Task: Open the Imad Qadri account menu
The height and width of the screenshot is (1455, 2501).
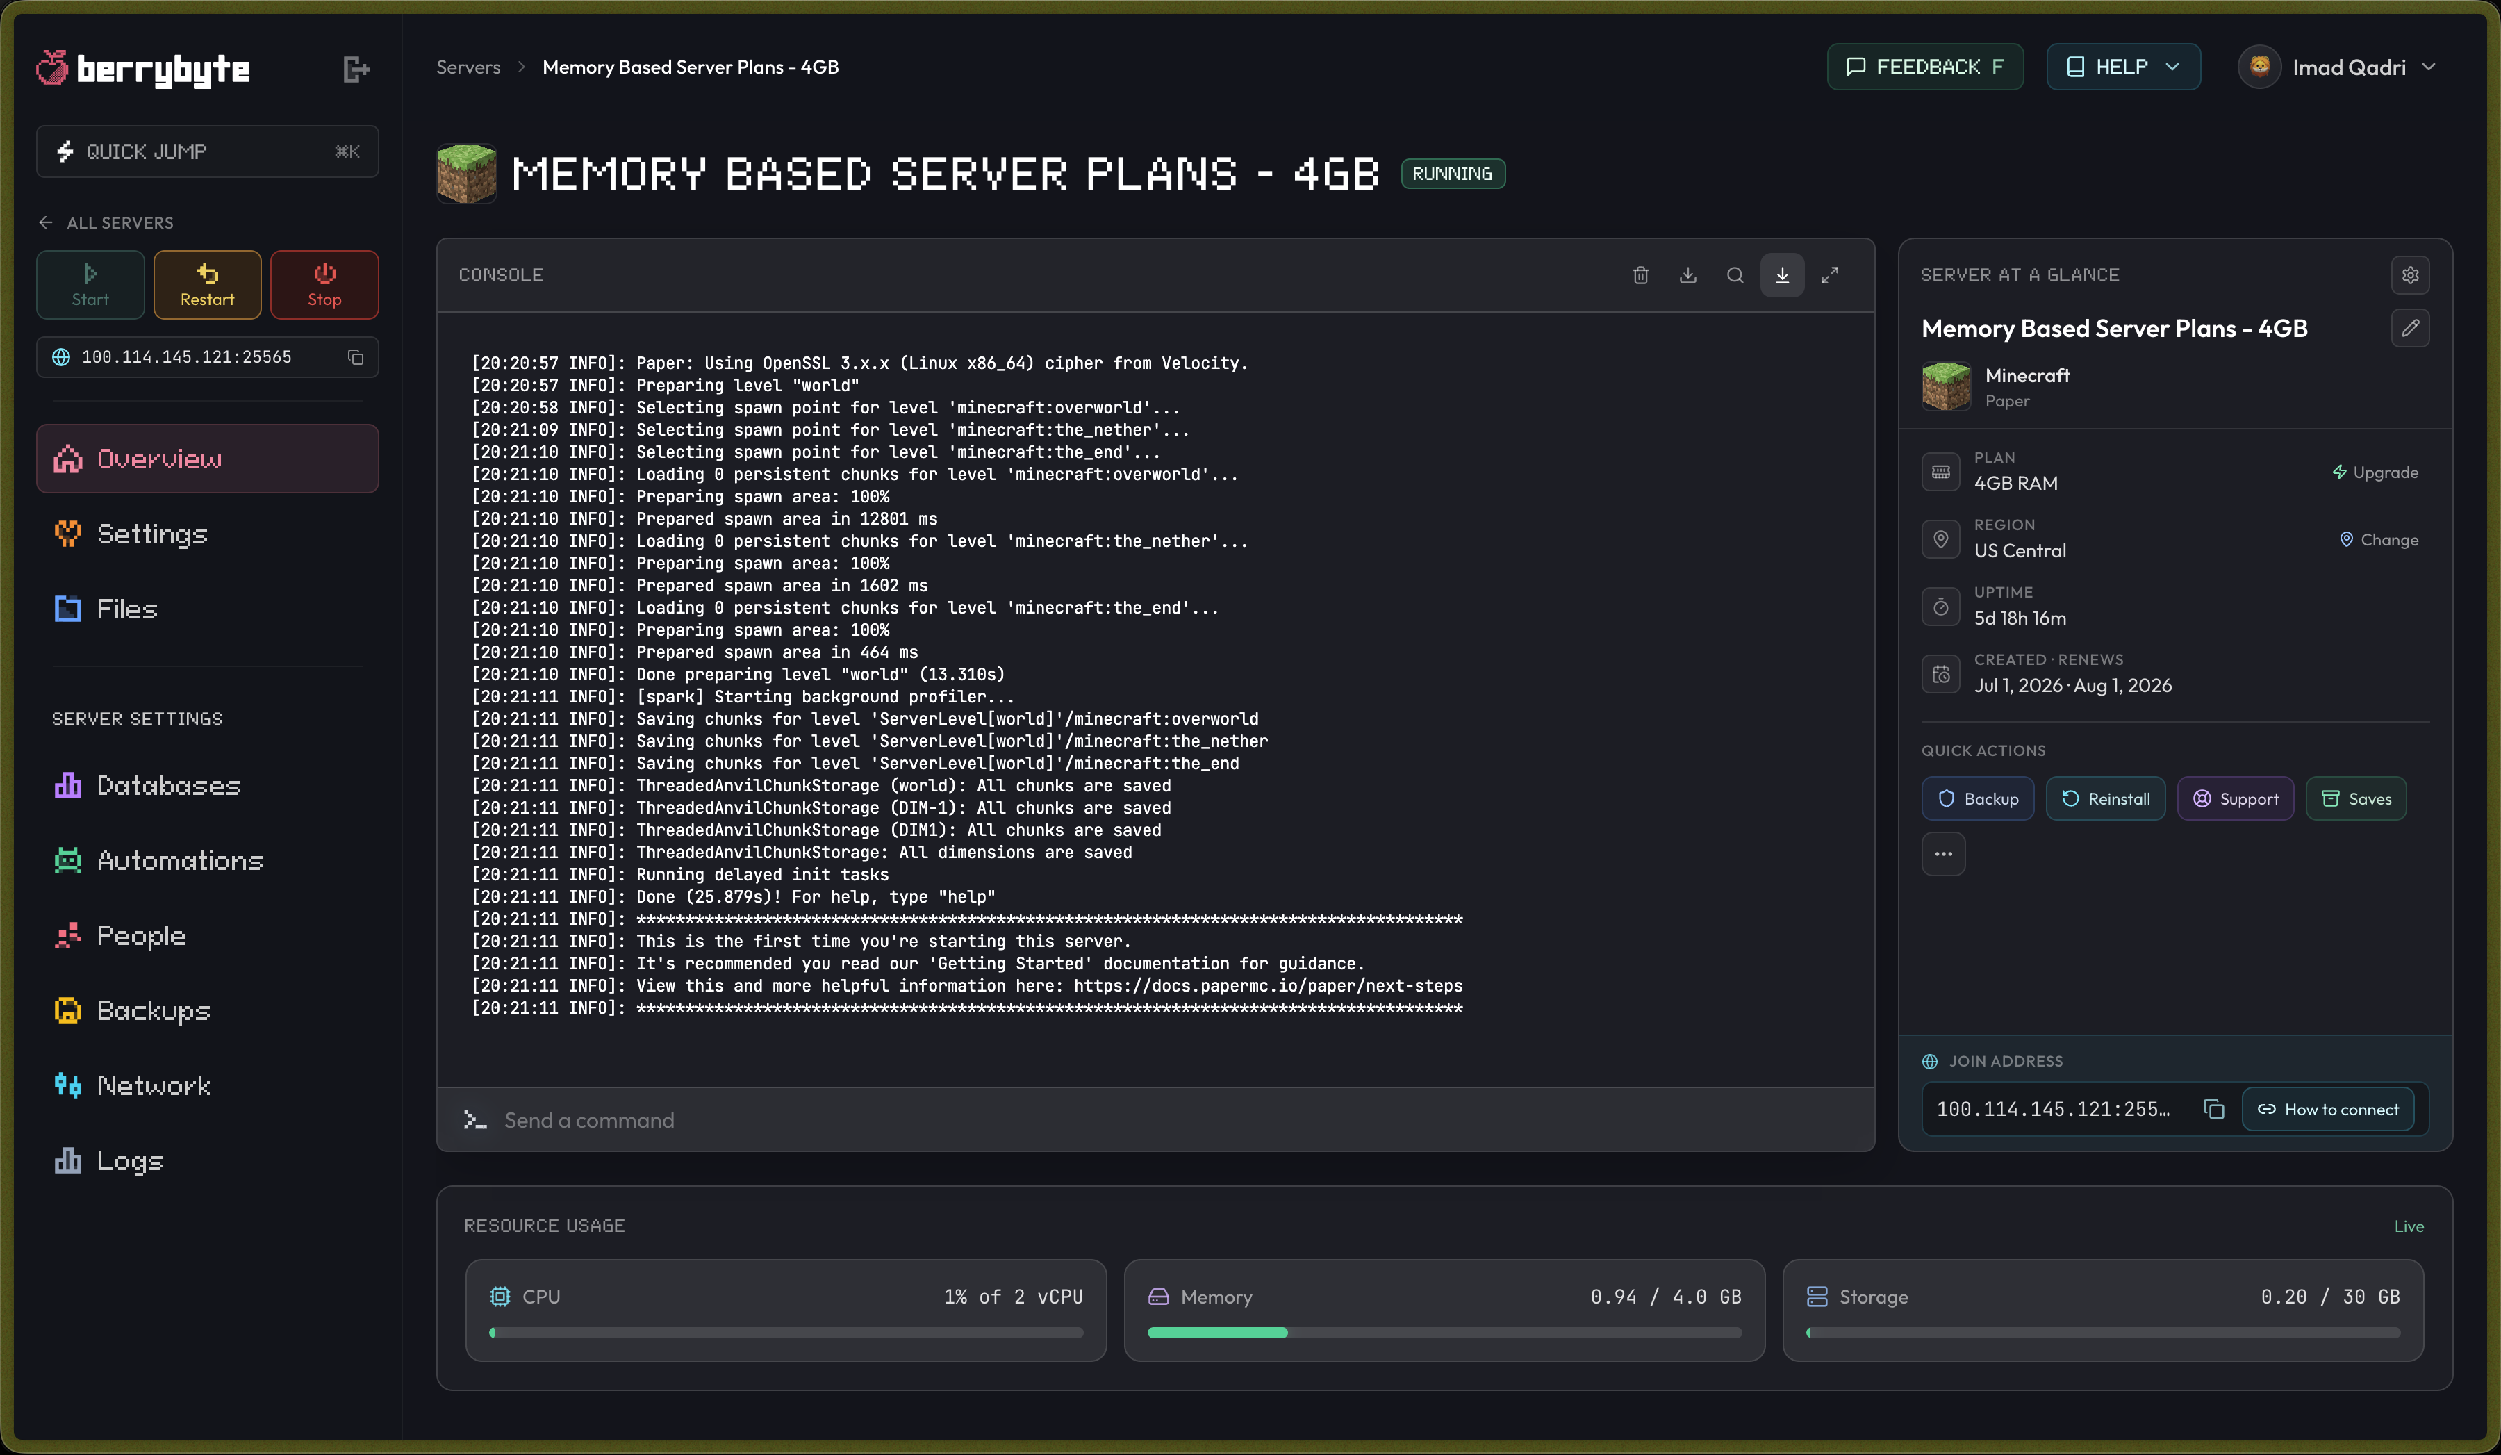Action: click(x=2337, y=67)
